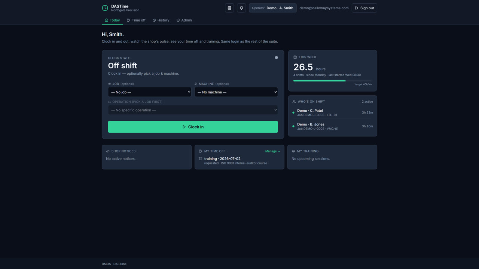Open the apps grid icon
Image resolution: width=479 pixels, height=269 pixels.
[x=229, y=8]
